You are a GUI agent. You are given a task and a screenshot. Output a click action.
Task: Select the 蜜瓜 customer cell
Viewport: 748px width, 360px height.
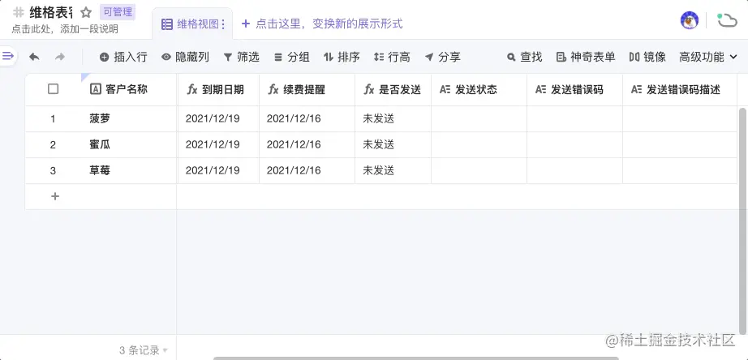tap(129, 144)
